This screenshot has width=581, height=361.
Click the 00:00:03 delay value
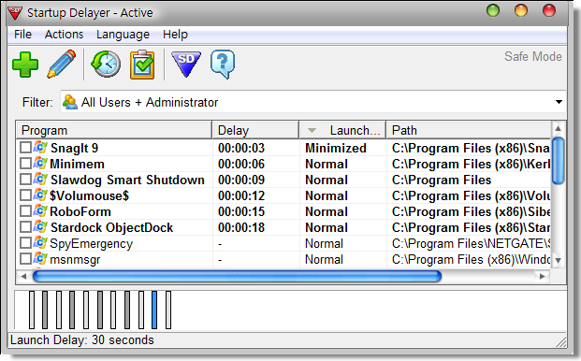tap(241, 148)
